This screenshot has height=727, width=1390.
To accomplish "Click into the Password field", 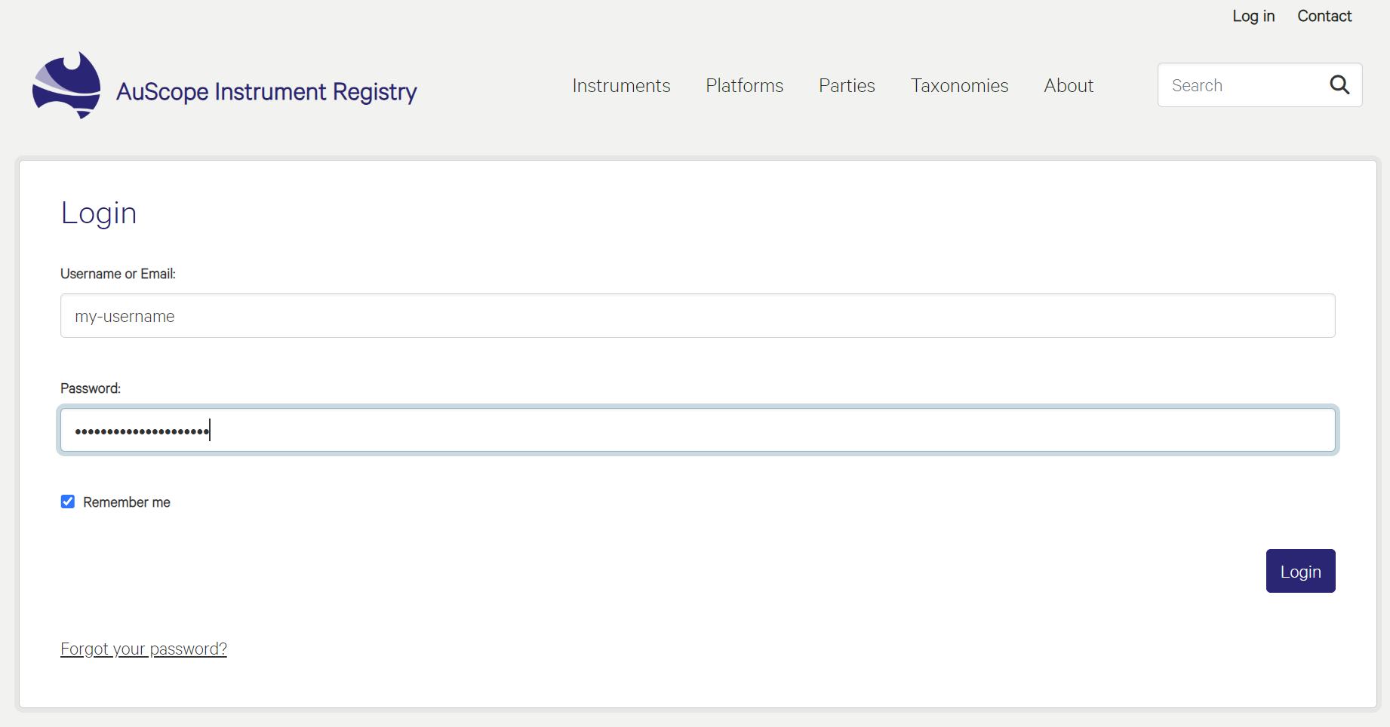I will (x=698, y=431).
